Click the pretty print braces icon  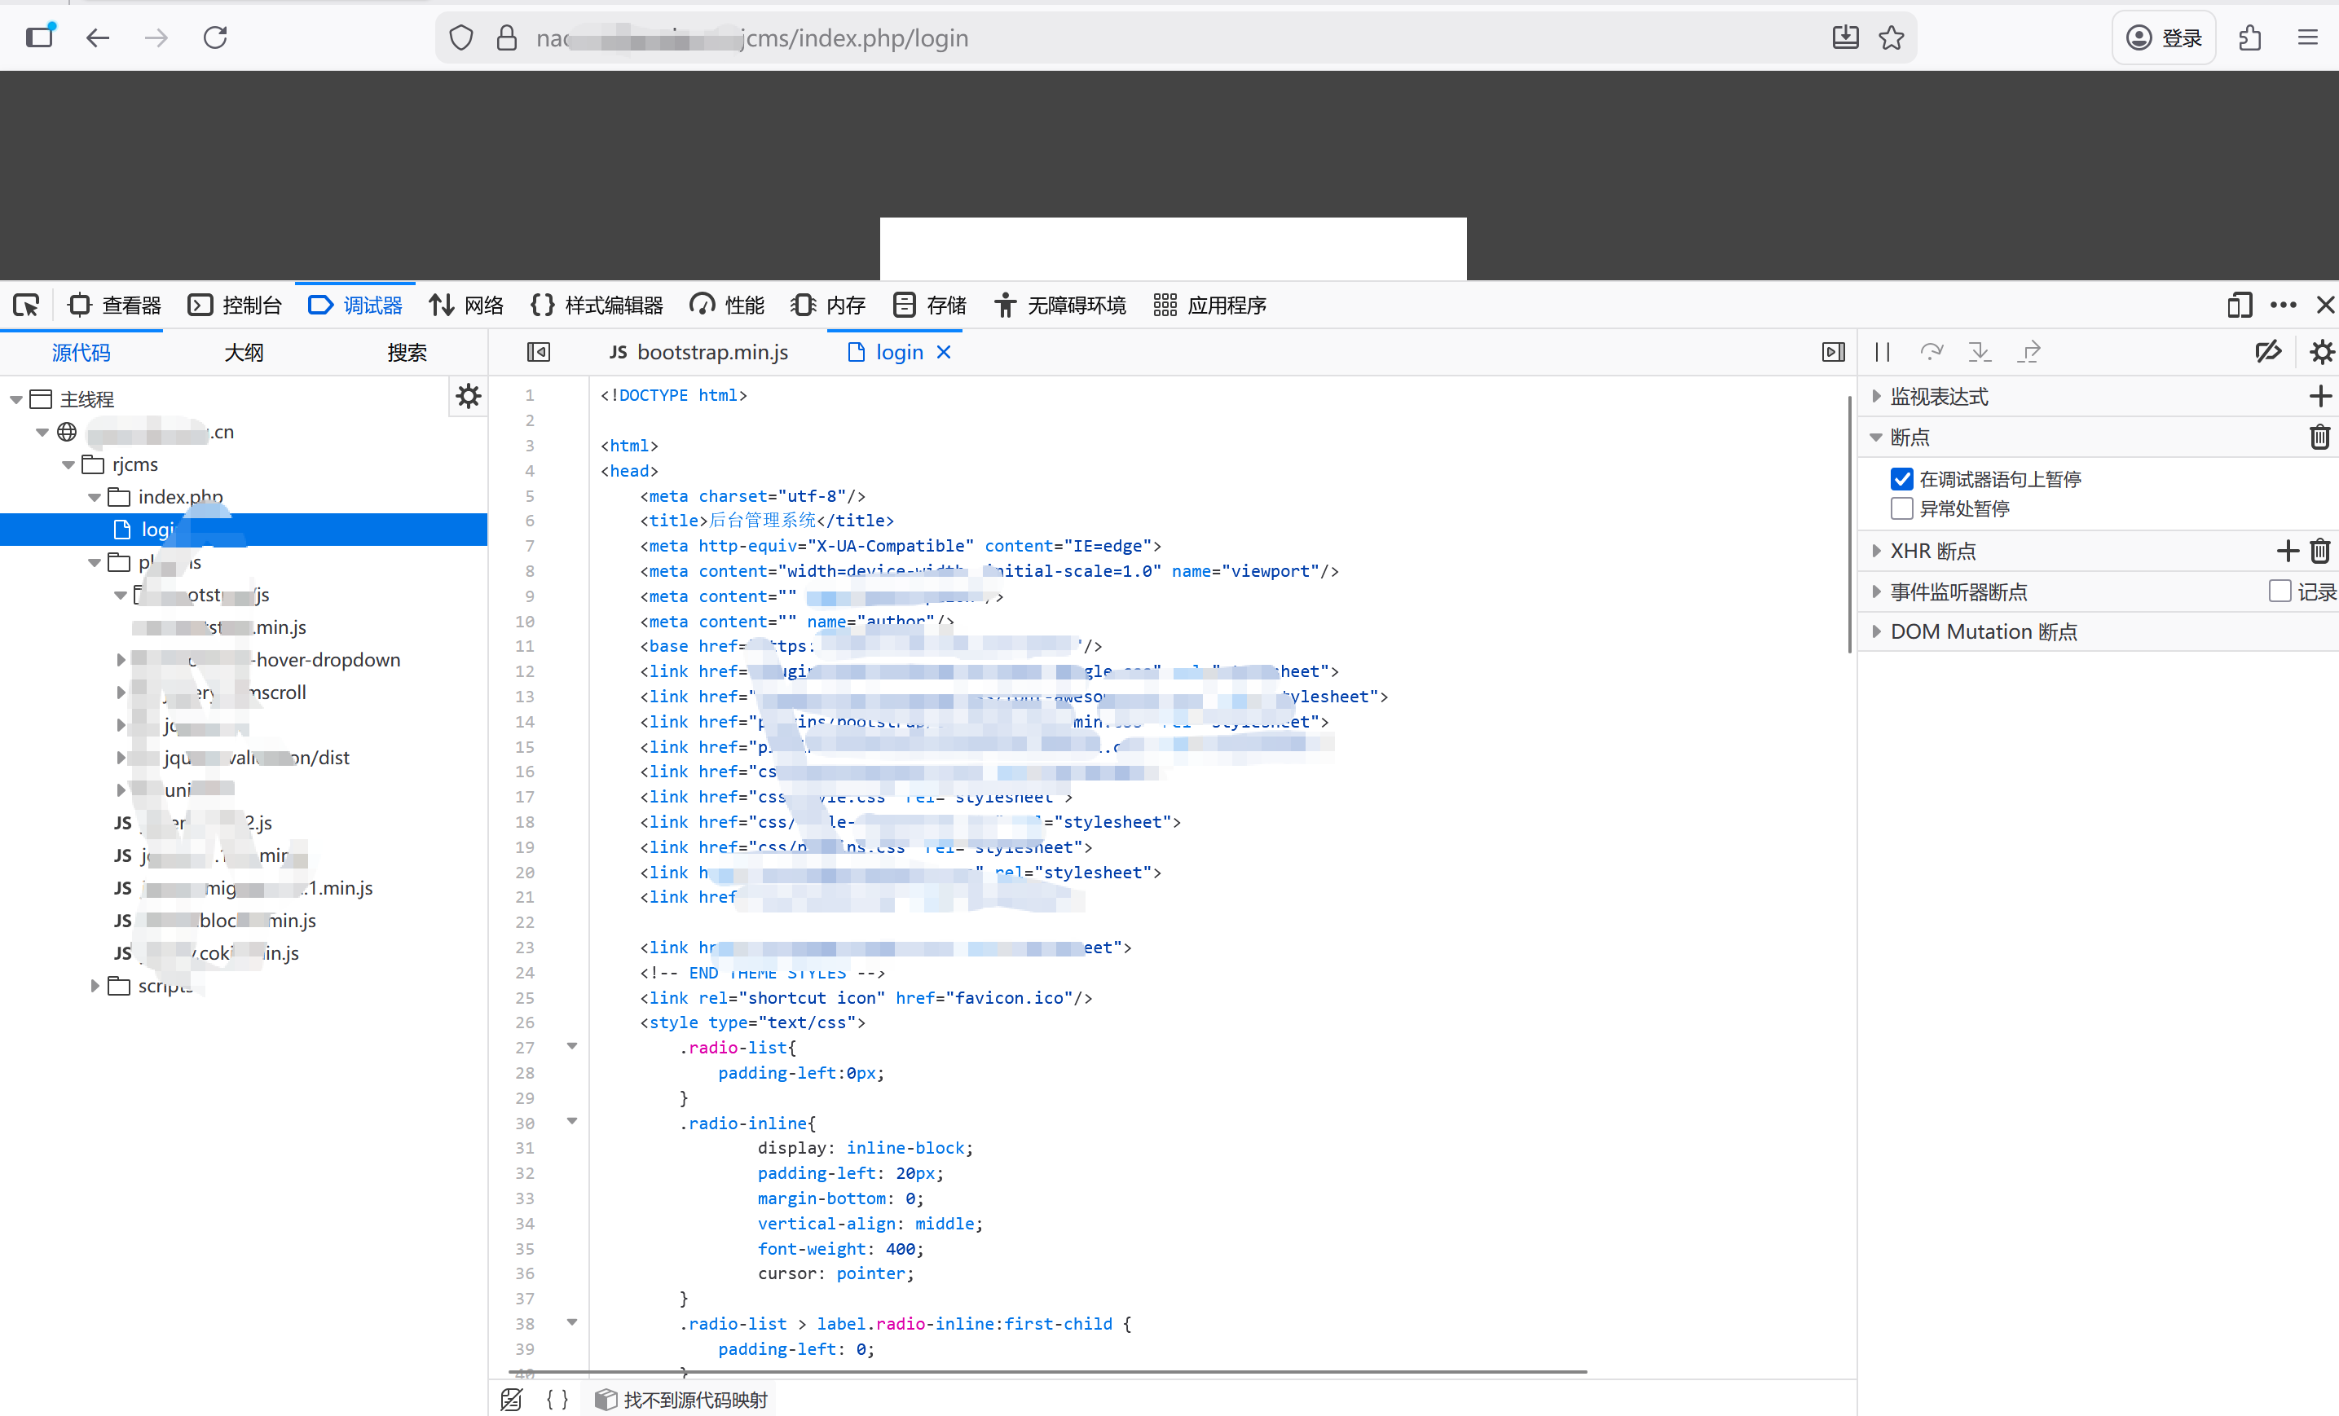(557, 1399)
